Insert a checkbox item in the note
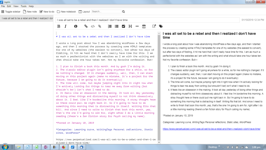The width and height of the screenshot is (266, 150). [x=123, y=26]
